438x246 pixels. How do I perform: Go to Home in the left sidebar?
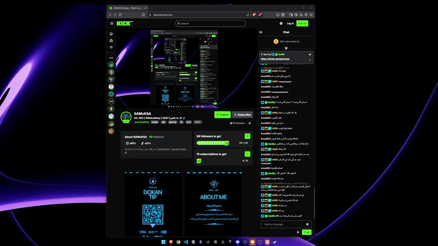coord(111,34)
